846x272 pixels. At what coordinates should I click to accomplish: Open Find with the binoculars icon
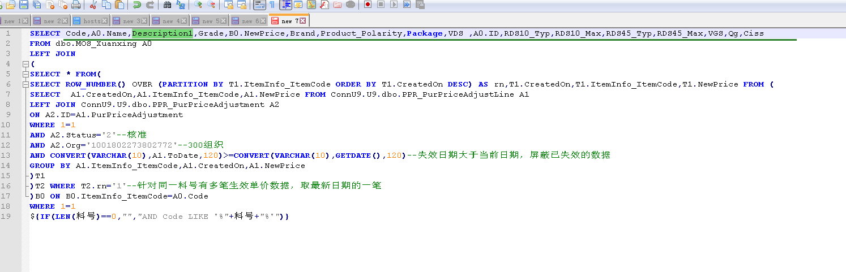168,5
